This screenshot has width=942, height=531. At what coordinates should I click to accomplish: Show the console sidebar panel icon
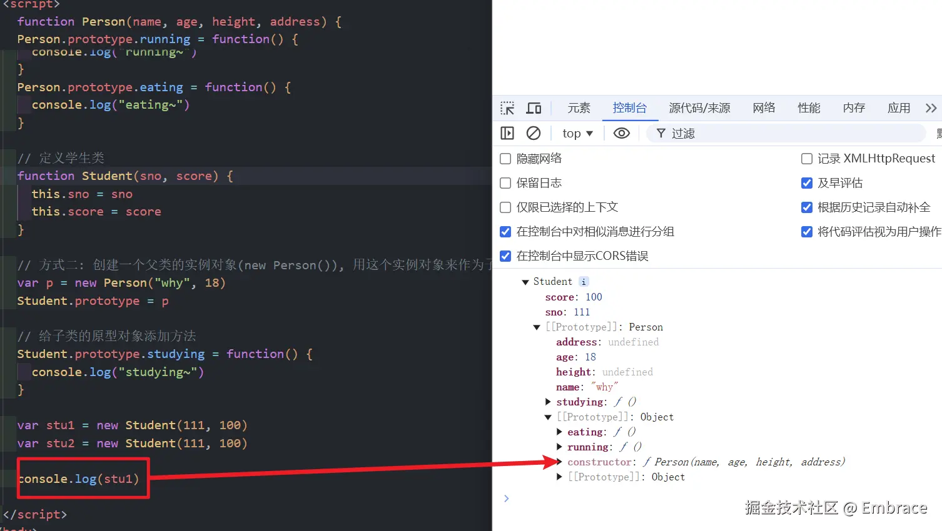coord(507,133)
